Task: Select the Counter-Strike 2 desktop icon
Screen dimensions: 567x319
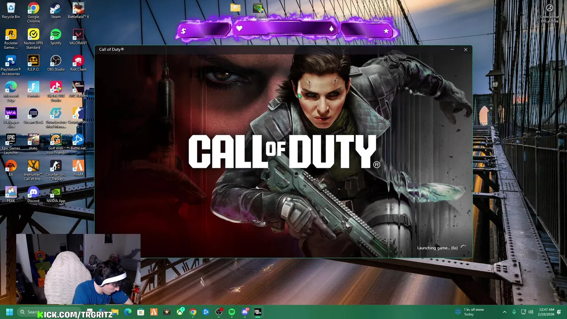Action: [78, 118]
